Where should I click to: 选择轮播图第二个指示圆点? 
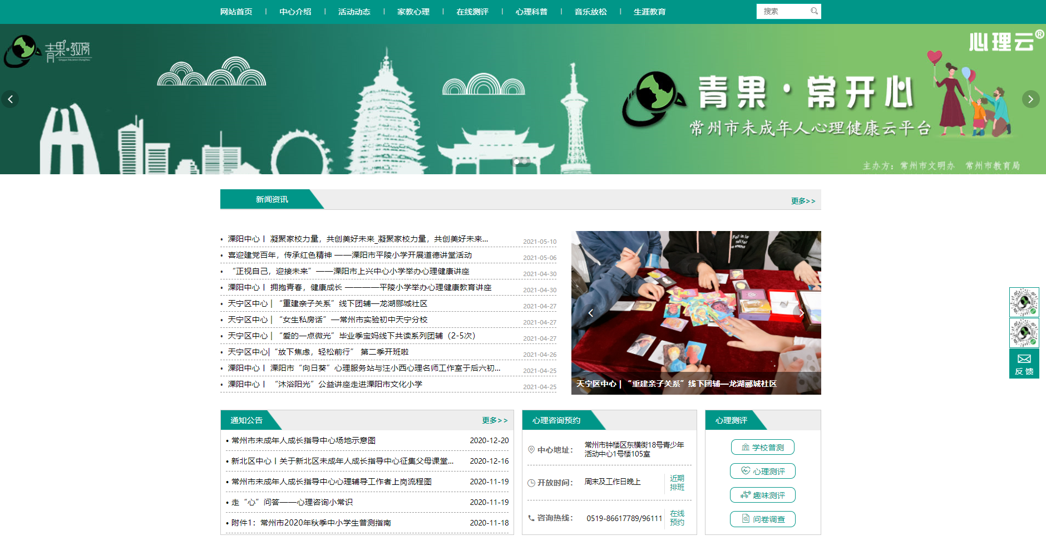pyautogui.click(x=525, y=162)
